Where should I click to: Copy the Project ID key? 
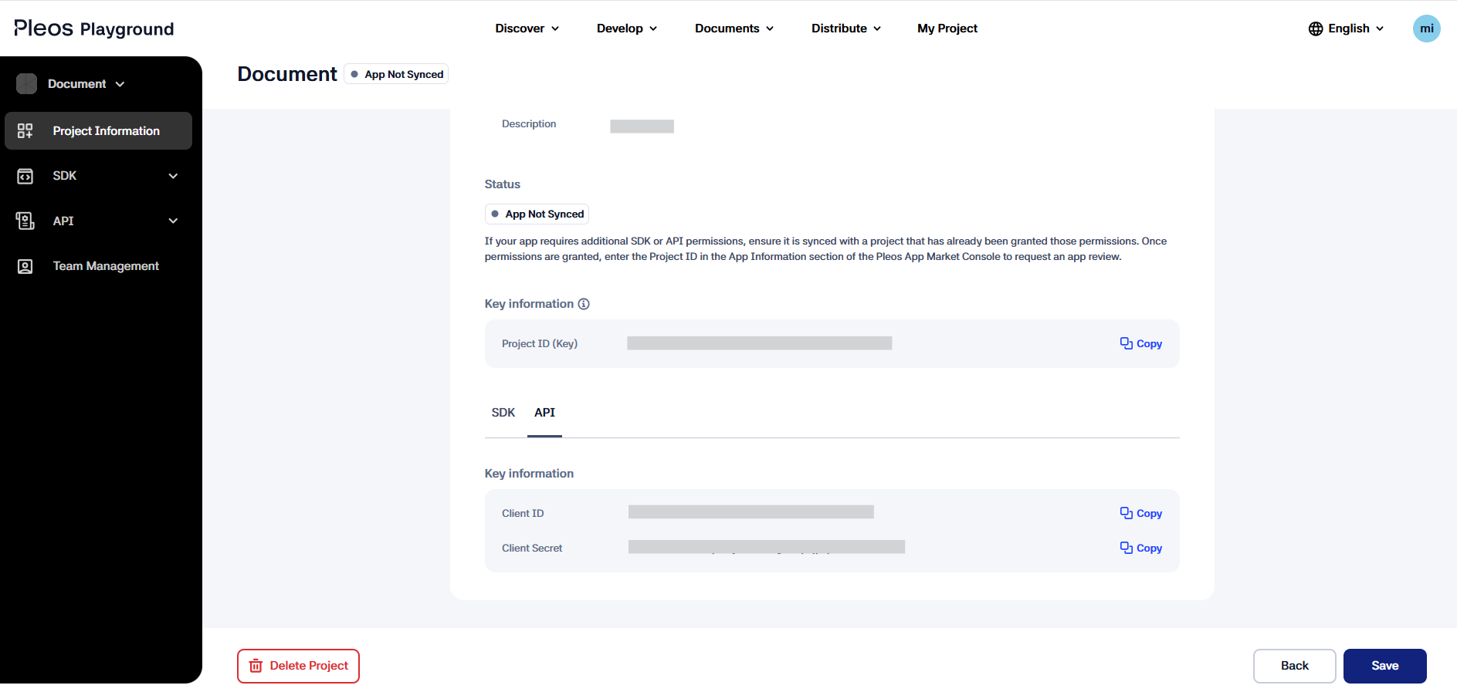pos(1140,343)
